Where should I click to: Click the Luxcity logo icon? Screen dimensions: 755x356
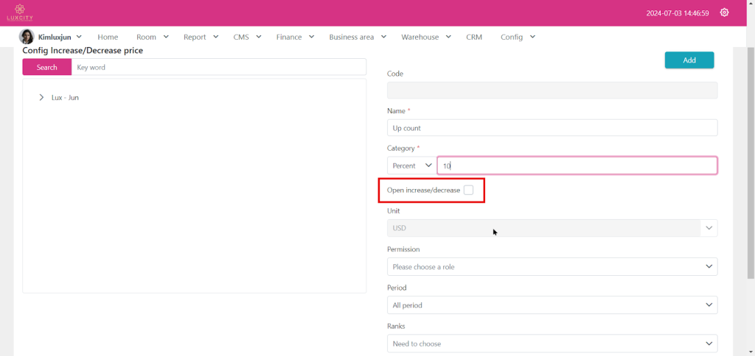click(20, 13)
